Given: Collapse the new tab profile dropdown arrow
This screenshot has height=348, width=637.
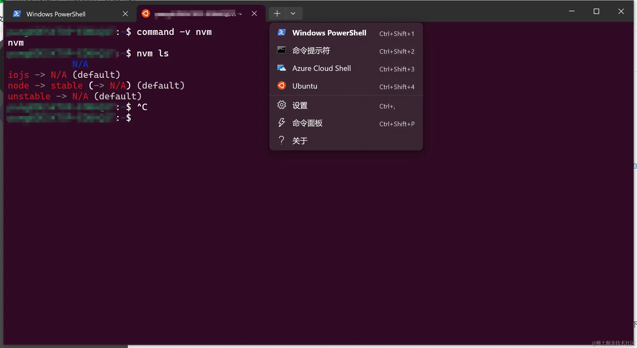Looking at the screenshot, I should (x=293, y=13).
